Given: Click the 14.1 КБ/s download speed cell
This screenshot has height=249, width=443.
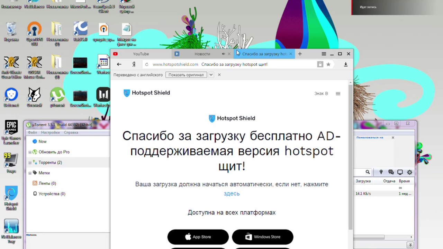Looking at the screenshot, I should coord(363,194).
